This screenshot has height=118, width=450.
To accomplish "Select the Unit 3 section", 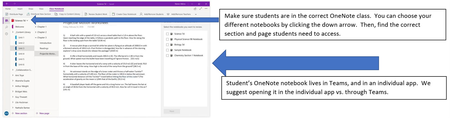I will (x=21, y=48).
